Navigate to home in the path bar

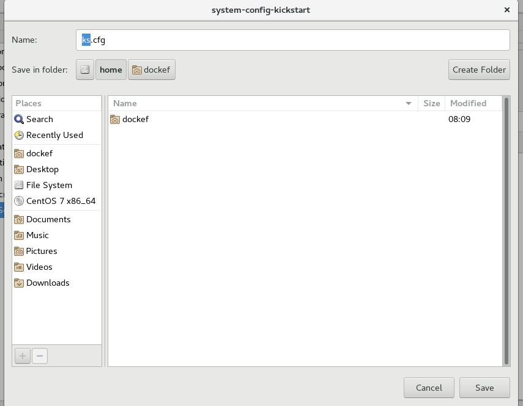pyautogui.click(x=111, y=70)
